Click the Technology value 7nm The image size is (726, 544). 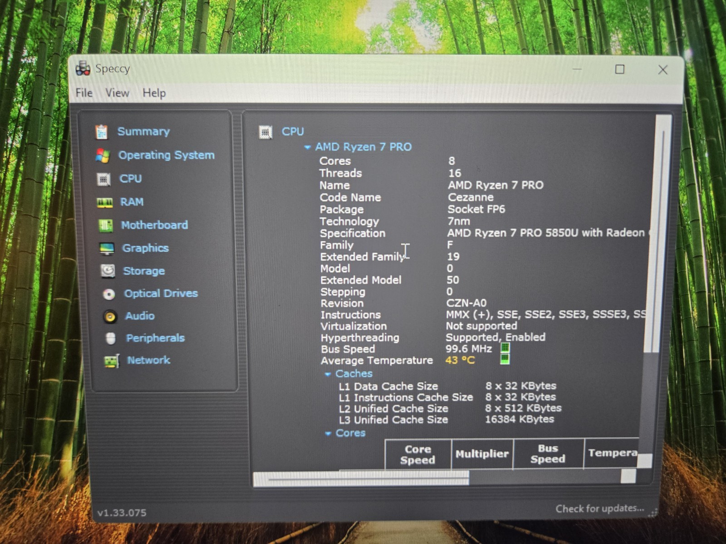(x=459, y=221)
